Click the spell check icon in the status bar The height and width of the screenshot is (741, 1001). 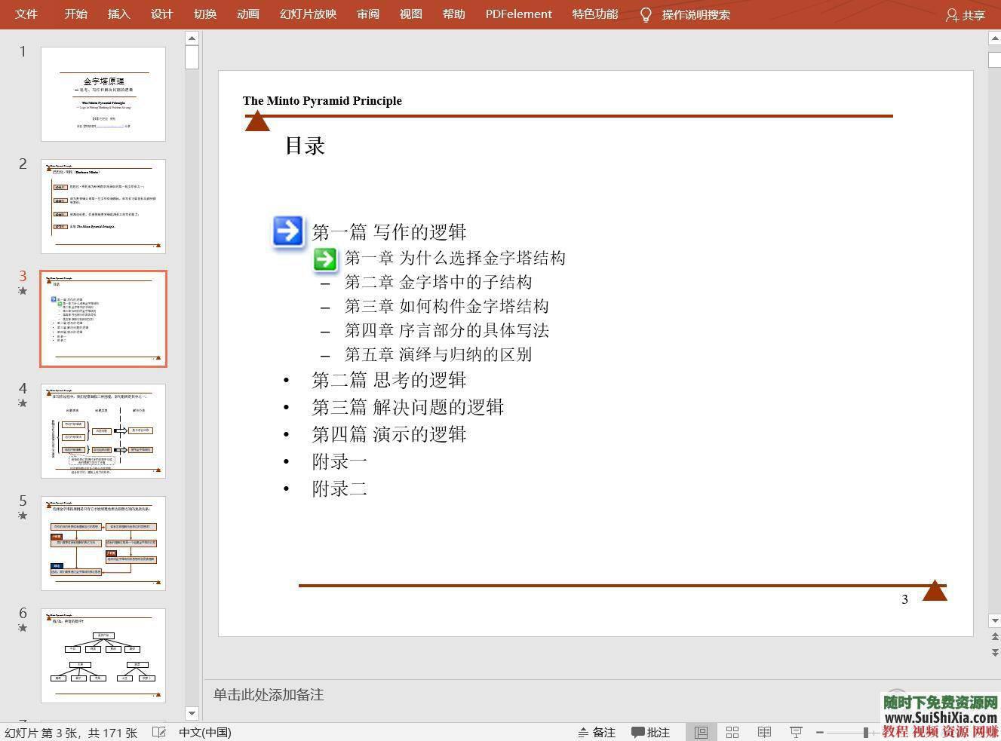(x=158, y=732)
